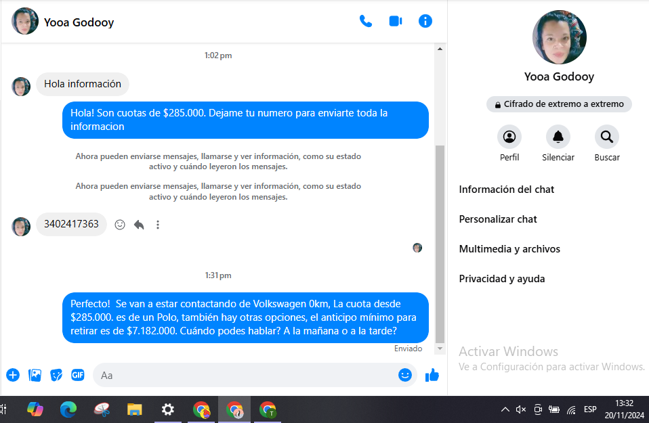
Task: Select the 3402417363 message bubble
Action: [x=71, y=224]
